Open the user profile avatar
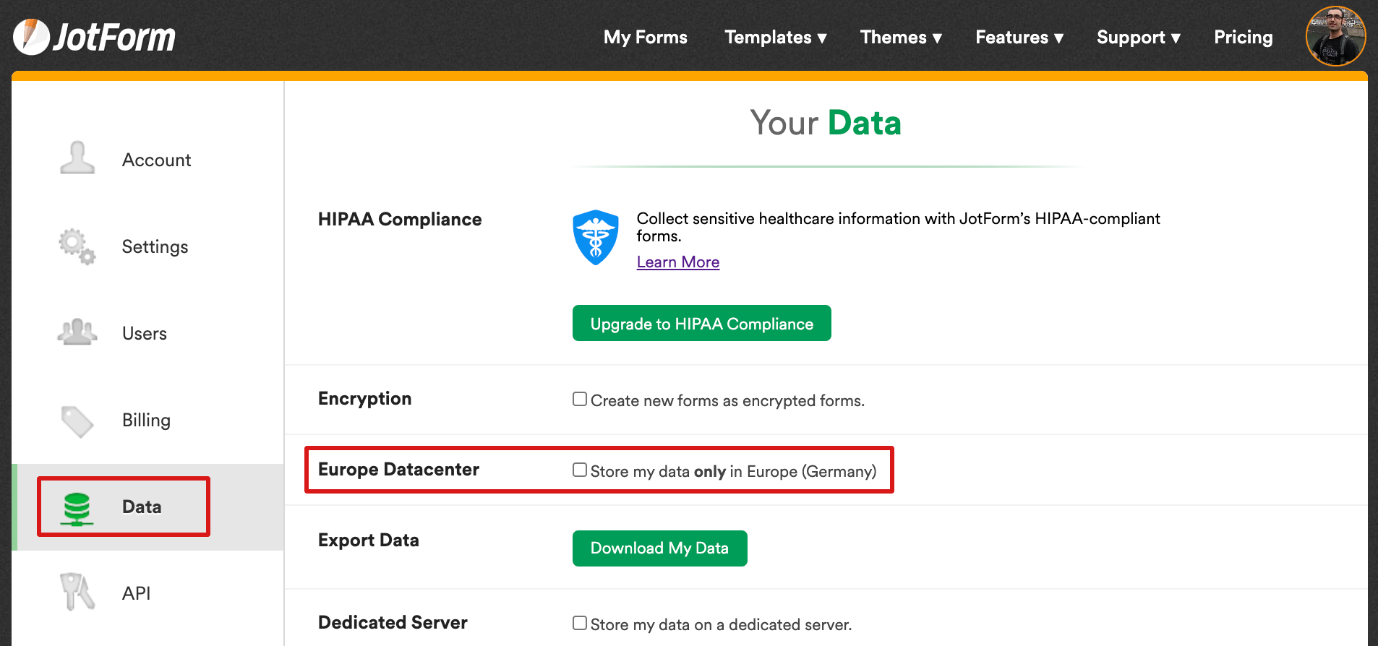Image resolution: width=1378 pixels, height=646 pixels. [1335, 36]
